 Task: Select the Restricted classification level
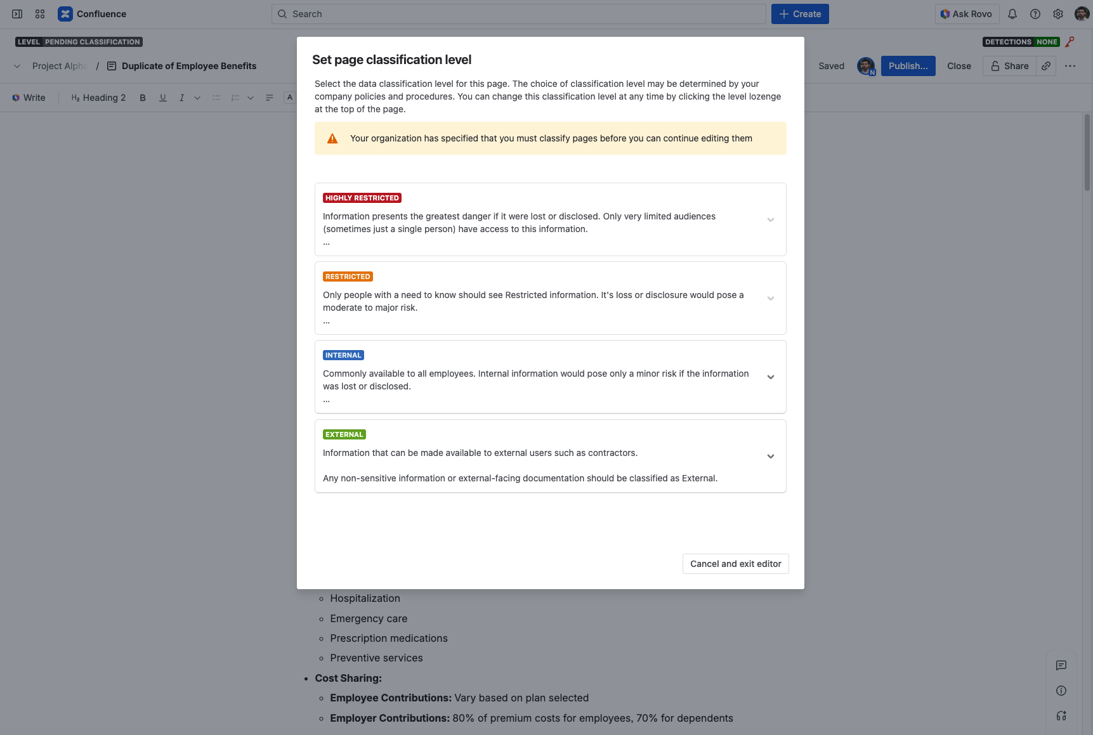[539, 298]
